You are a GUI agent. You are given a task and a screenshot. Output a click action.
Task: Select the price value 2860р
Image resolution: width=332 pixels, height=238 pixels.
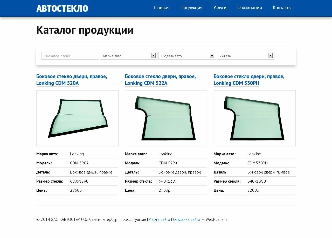(x=76, y=190)
